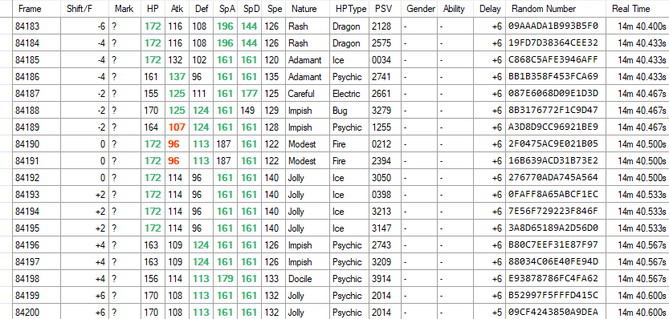Click the Ability column header

(x=456, y=9)
